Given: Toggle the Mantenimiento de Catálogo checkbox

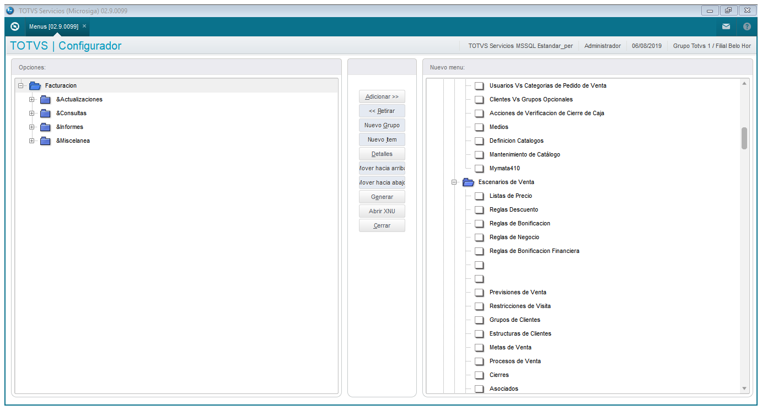Looking at the screenshot, I should click(x=479, y=154).
